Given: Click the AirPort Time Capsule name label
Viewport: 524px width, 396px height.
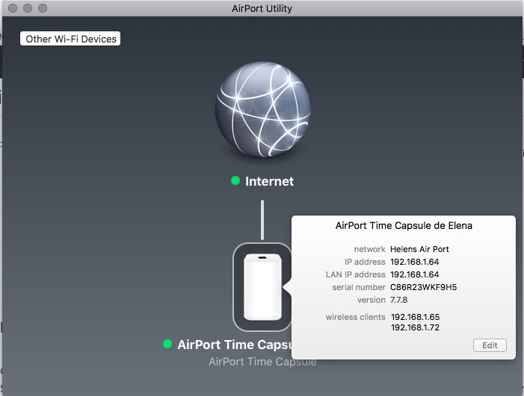Looking at the screenshot, I should [234, 345].
